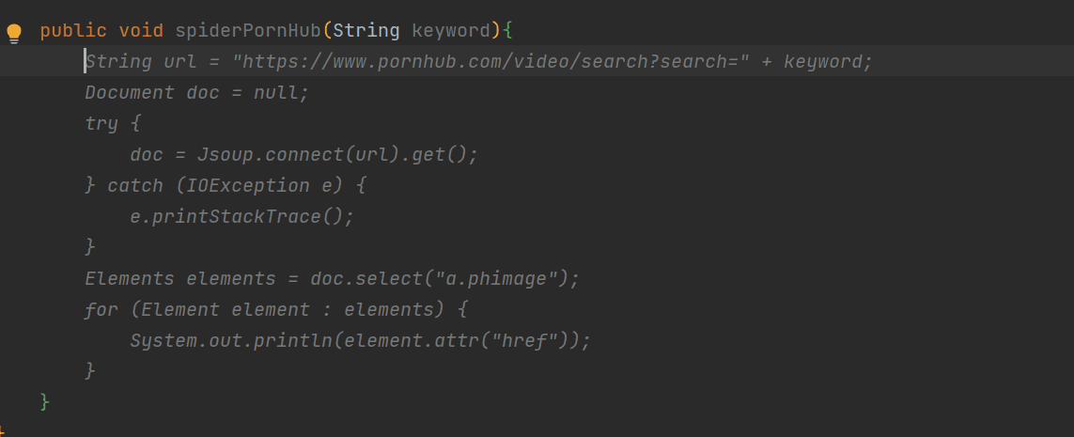Click the public keyword in method signature
Screen dimensions: 1074x437
[74, 31]
